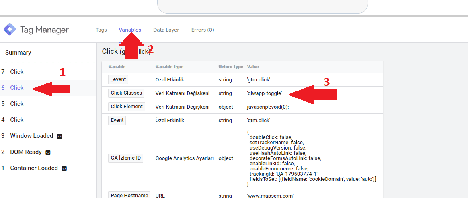Select event 7 Click in sidebar

[17, 72]
